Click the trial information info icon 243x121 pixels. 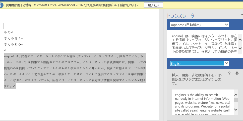pos(1,5)
